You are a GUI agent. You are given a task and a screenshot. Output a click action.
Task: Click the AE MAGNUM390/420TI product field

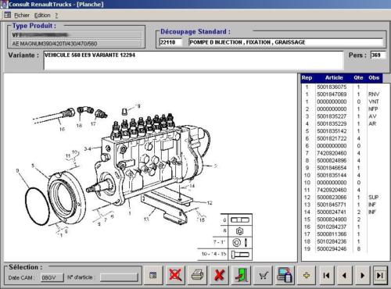pos(77,44)
